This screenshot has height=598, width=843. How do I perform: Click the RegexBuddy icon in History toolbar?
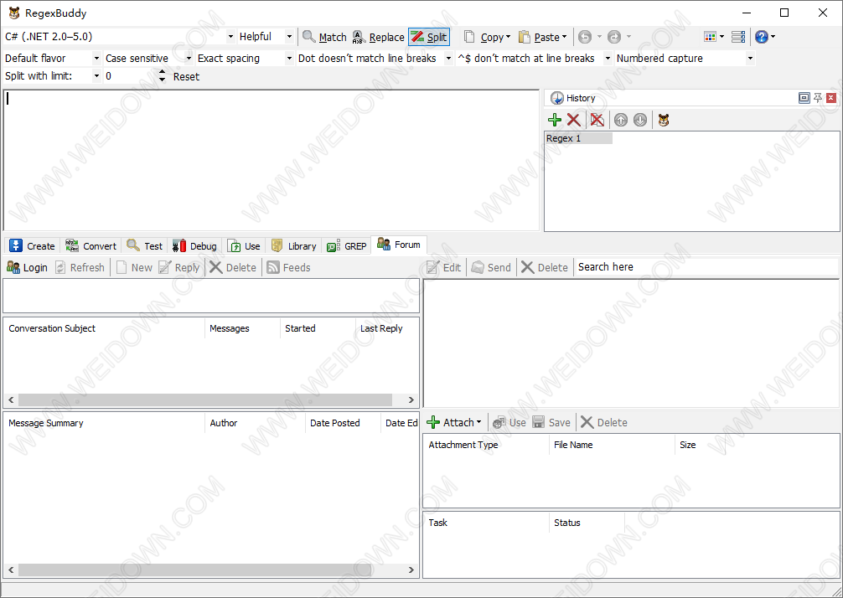[x=664, y=120]
